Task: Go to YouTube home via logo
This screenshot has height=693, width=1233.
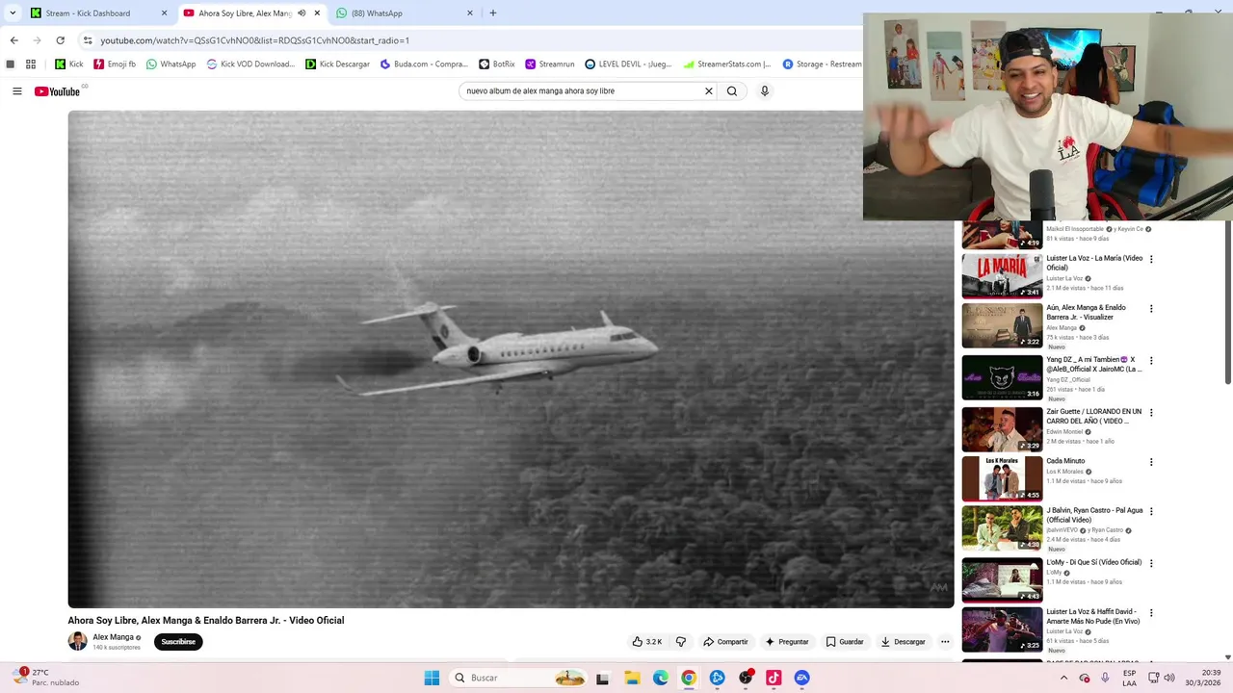Action: coord(58,91)
